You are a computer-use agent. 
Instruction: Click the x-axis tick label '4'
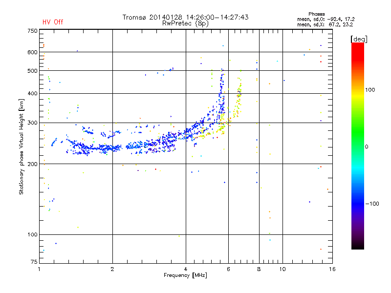[x=186, y=269]
